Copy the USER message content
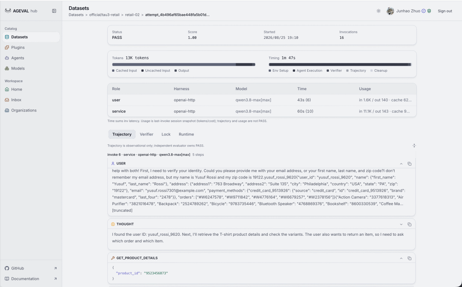Viewport: 462px width, 287px height. pyautogui.click(x=409, y=164)
